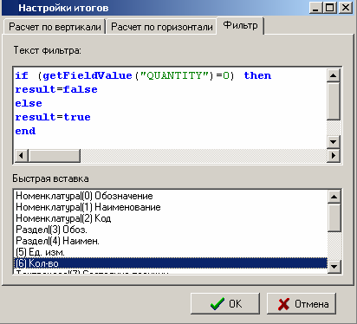Select Номенклатура|(1) Наименование entry
Screen dimensions: 357x324
[x=171, y=207]
